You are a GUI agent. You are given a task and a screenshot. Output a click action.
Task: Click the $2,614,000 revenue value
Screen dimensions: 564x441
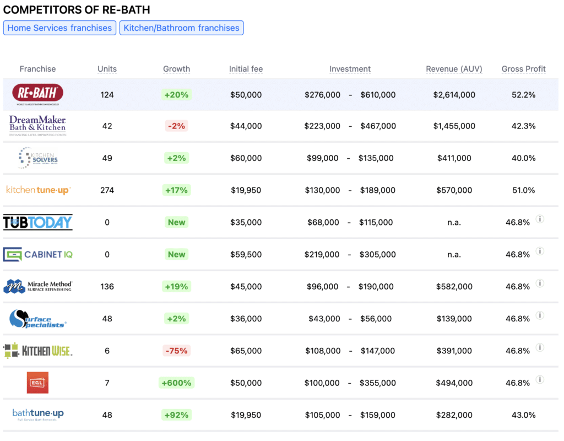[x=454, y=95]
